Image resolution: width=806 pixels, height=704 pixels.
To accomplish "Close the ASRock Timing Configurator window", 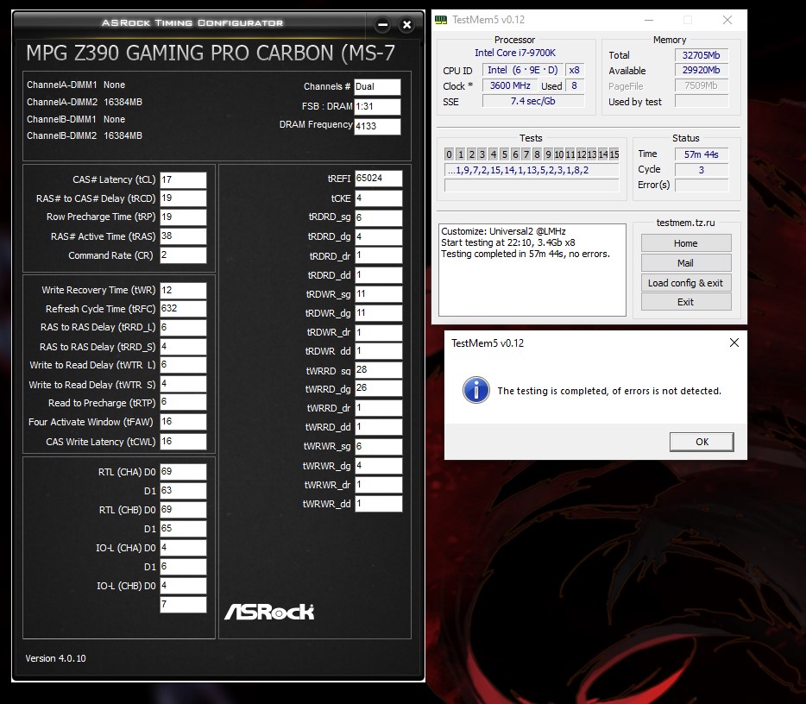I will coord(406,24).
